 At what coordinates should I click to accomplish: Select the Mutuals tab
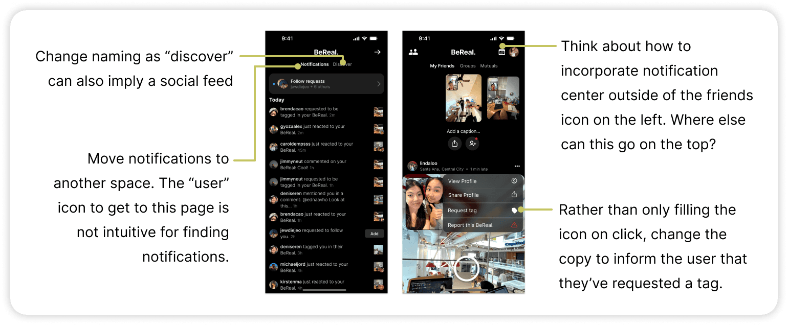point(489,66)
